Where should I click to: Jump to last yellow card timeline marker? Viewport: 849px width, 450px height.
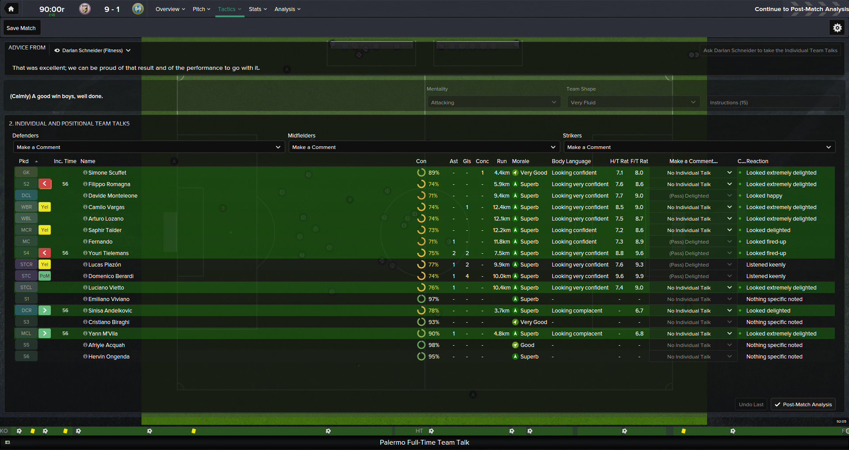click(x=684, y=431)
